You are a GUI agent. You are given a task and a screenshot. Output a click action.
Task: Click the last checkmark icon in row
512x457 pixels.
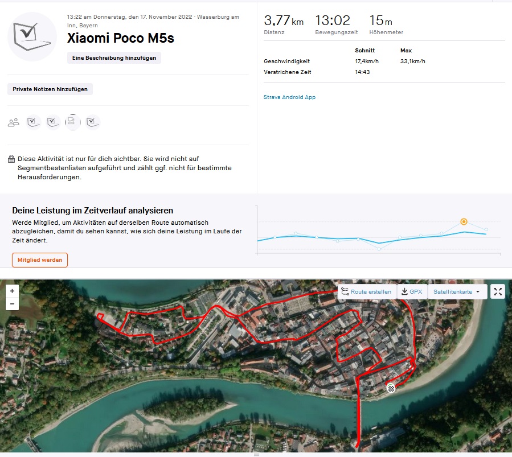[x=92, y=122]
